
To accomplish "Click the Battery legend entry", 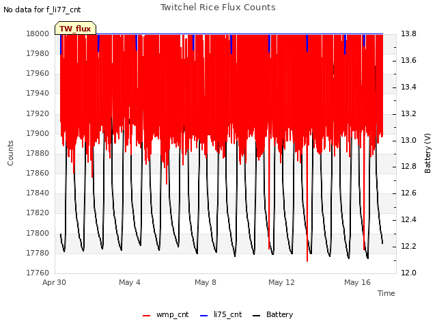I will click(273, 314).
